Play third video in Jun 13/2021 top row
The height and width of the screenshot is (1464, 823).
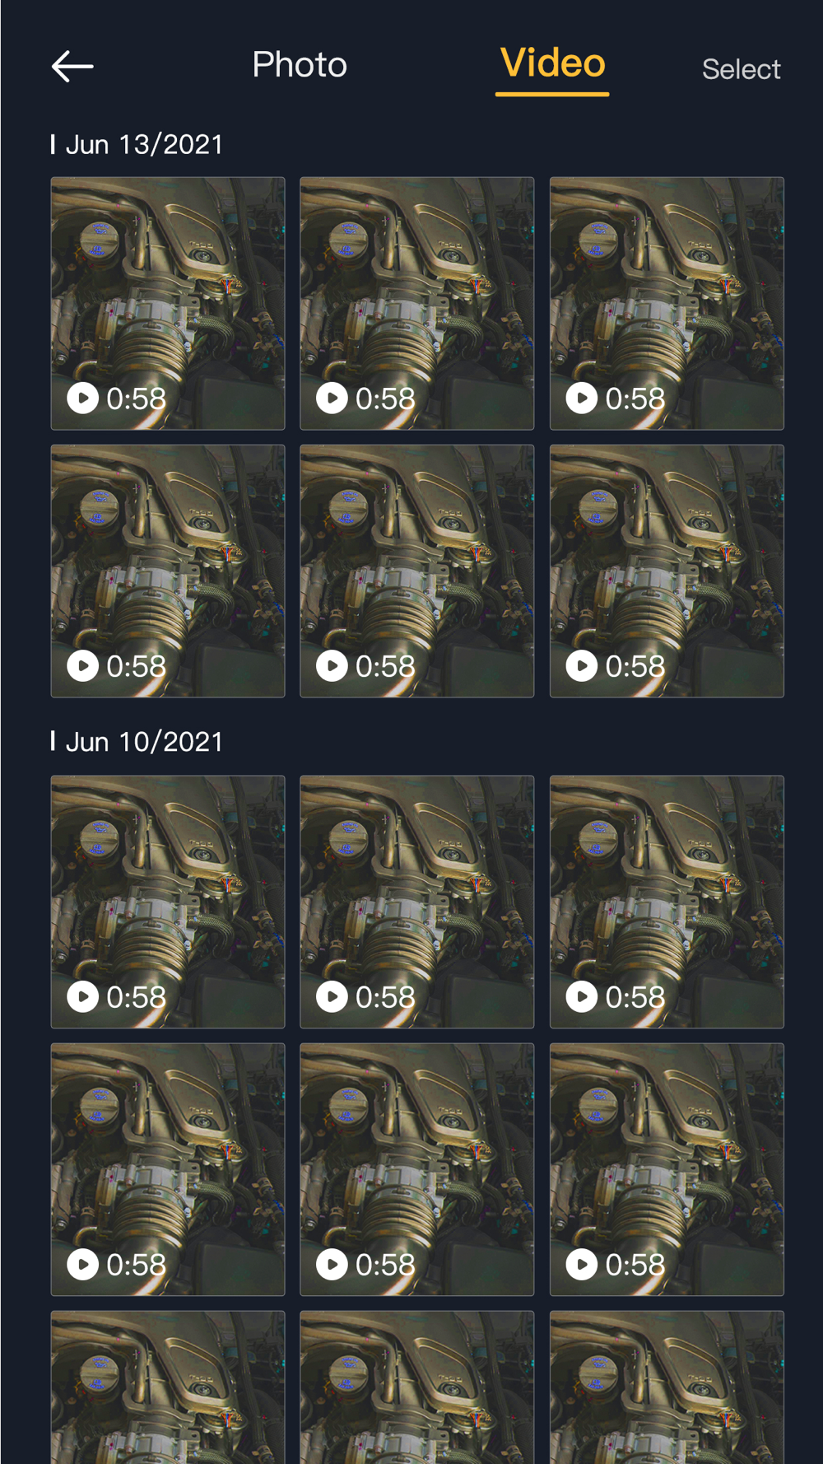667,303
